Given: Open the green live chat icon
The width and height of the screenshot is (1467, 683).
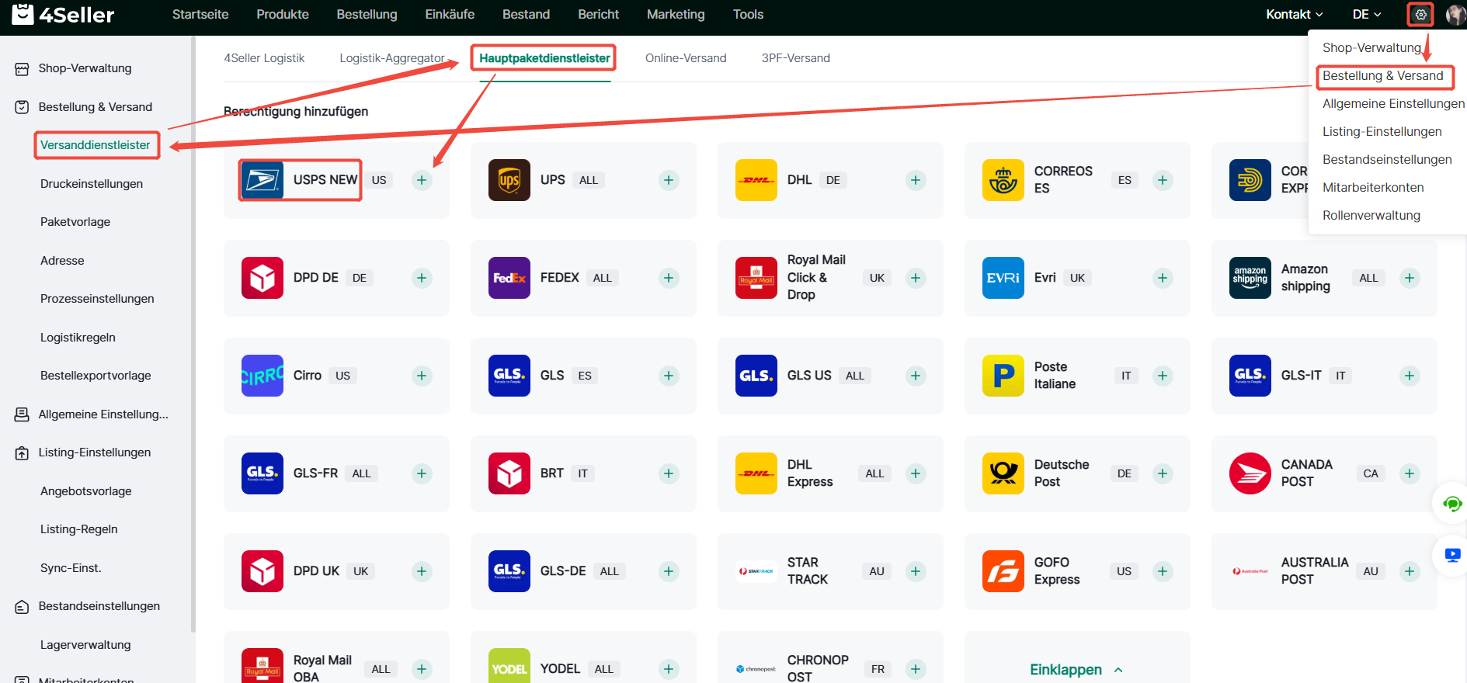Looking at the screenshot, I should [x=1451, y=504].
